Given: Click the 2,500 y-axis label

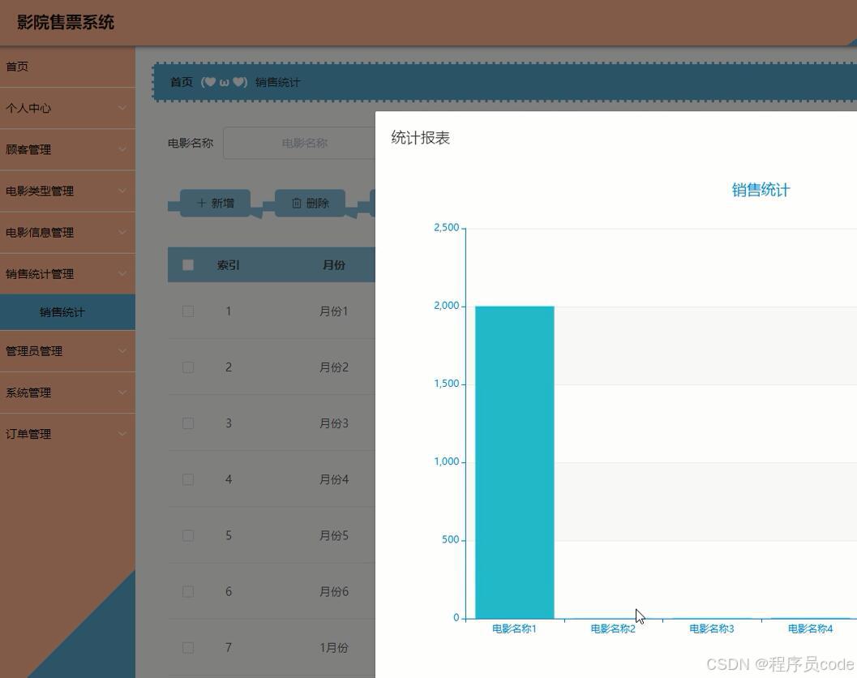Looking at the screenshot, I should coord(446,227).
